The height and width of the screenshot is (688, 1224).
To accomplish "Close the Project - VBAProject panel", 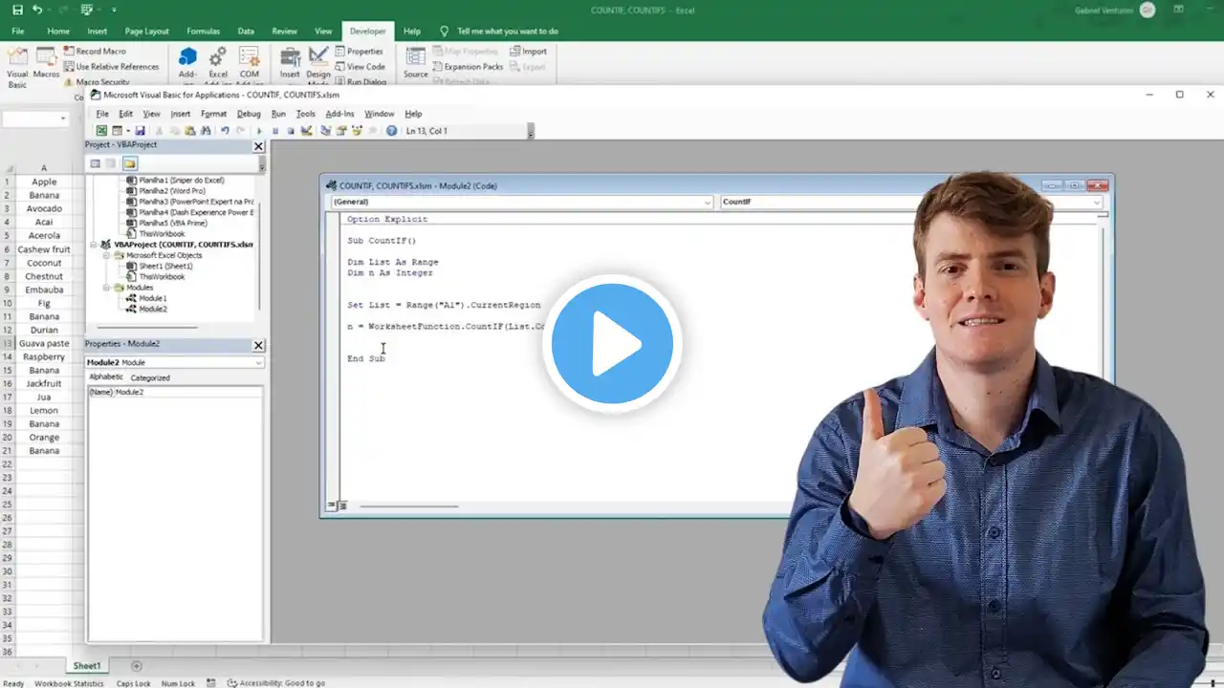I will [x=258, y=146].
